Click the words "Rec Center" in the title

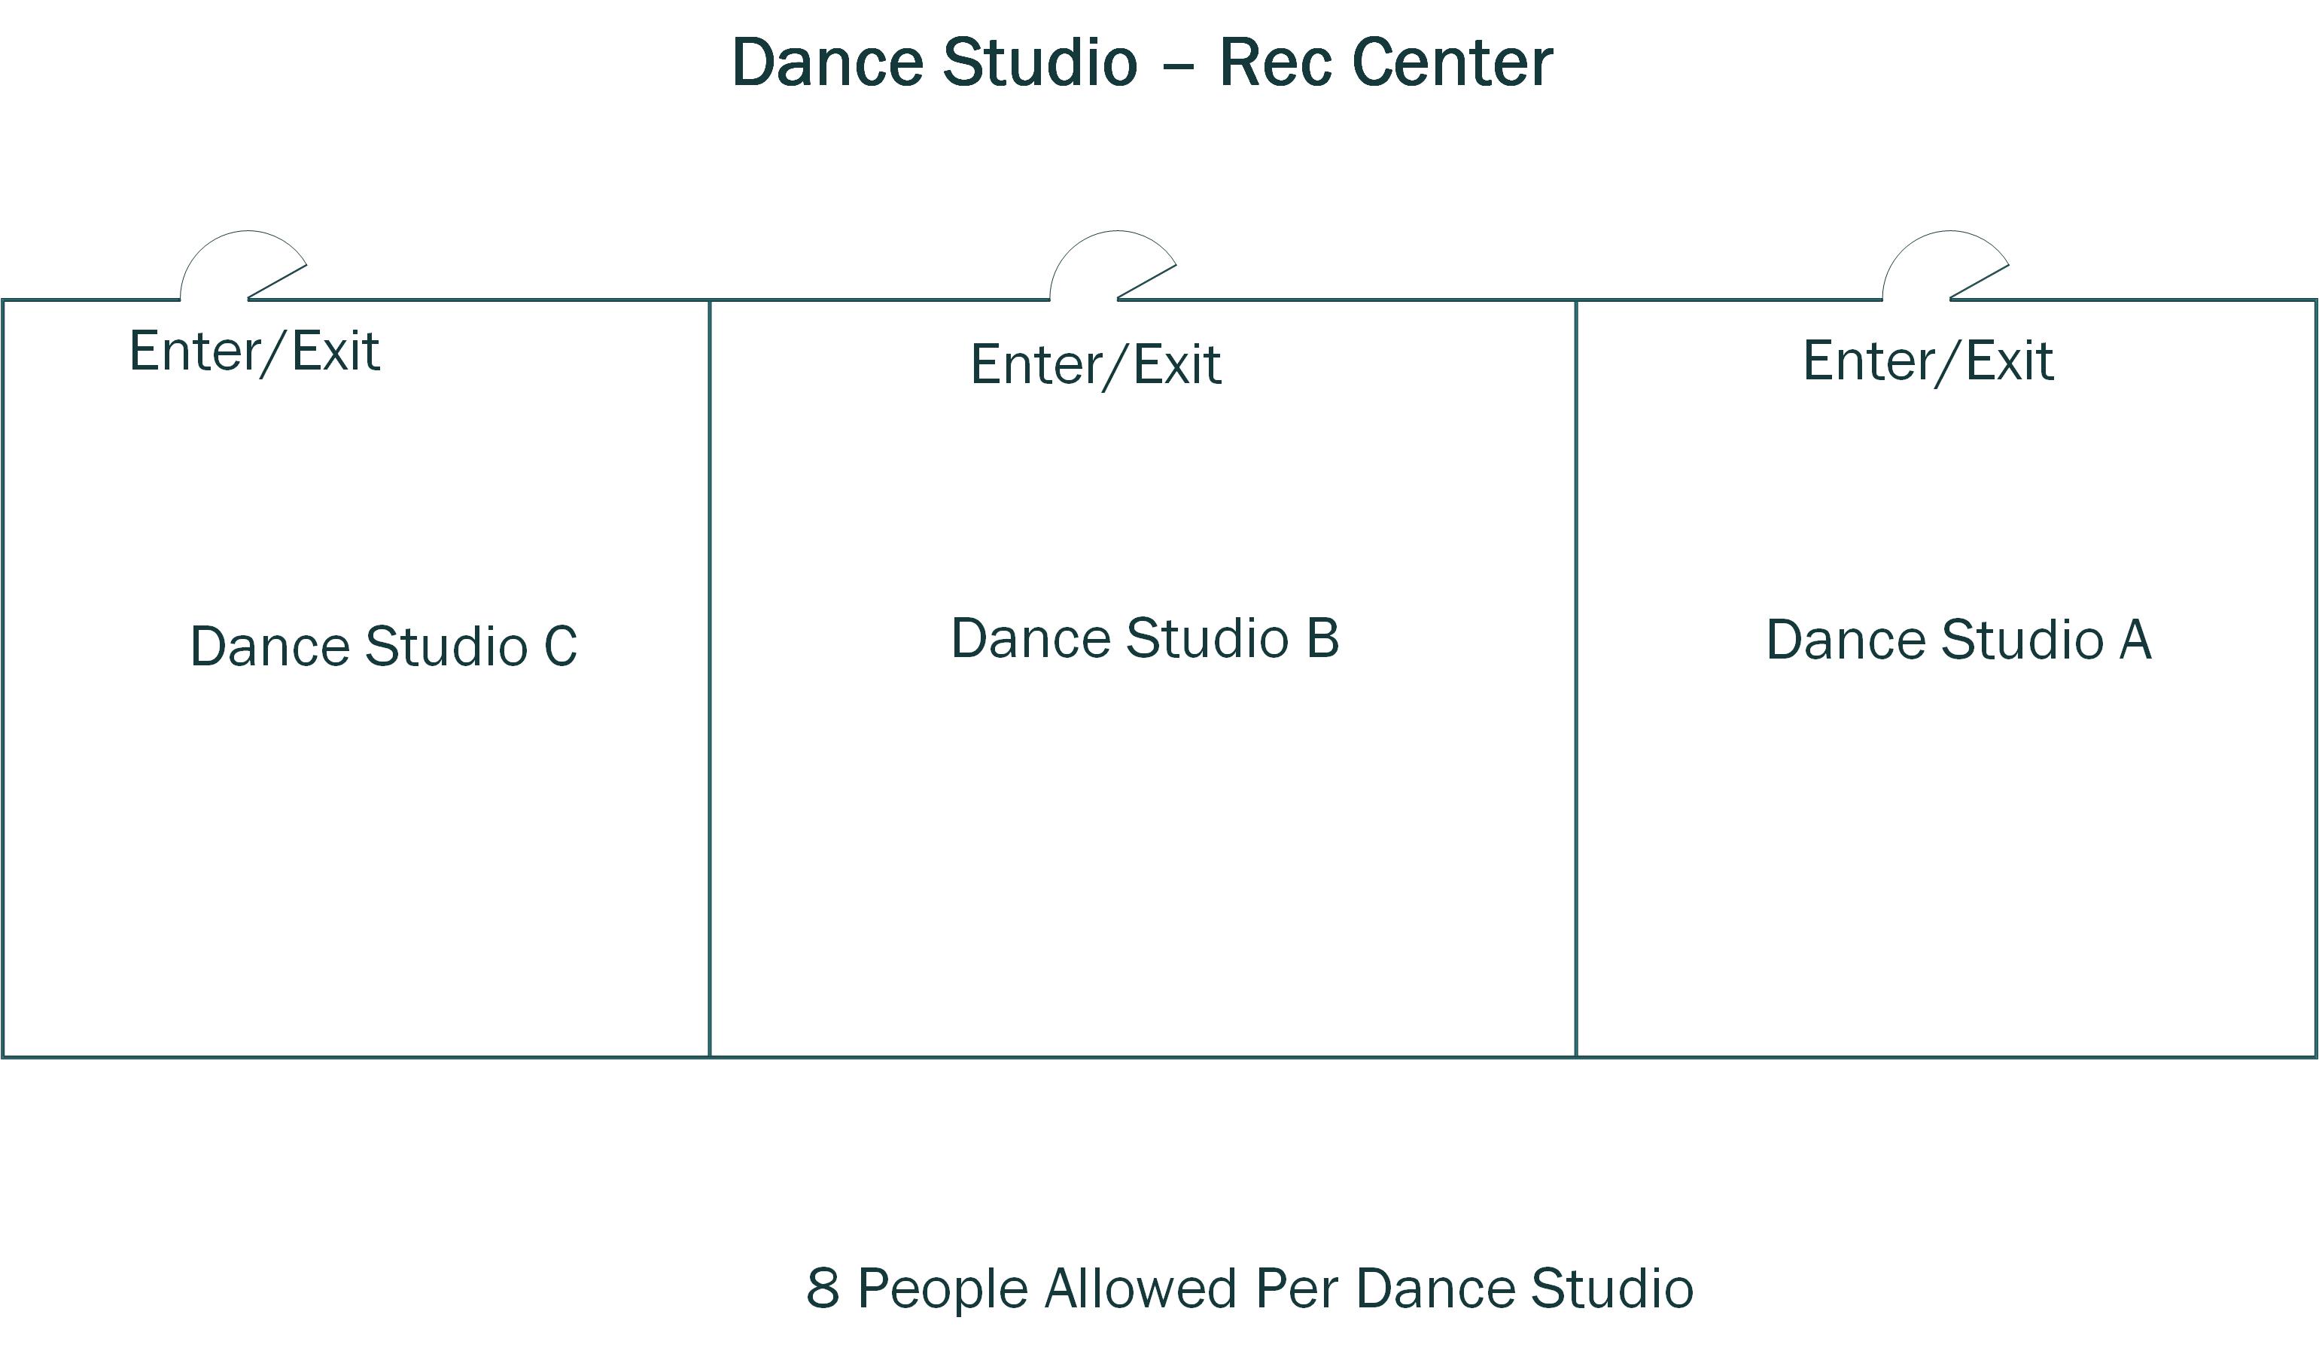point(1385,62)
